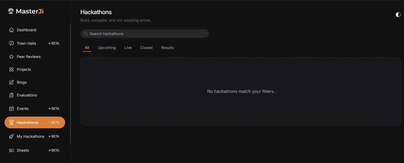The width and height of the screenshot is (404, 163).
Task: Switch to the Live tab
Action: [128, 47]
